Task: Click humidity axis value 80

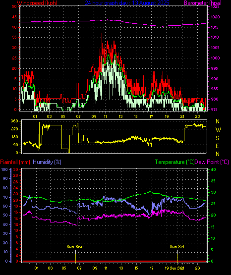Action: [x=5, y=188]
